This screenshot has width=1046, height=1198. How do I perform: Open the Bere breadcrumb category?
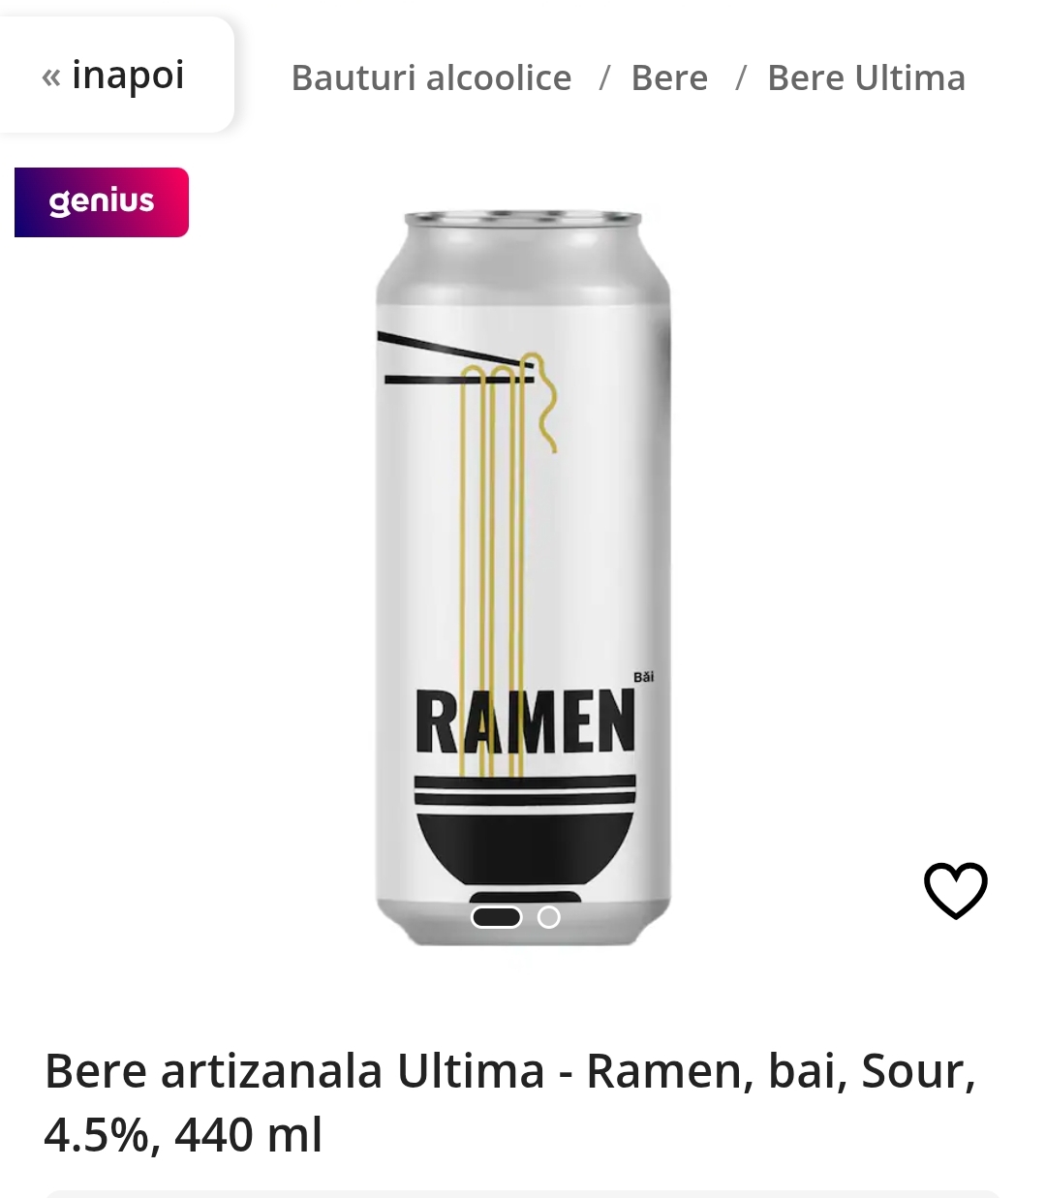(669, 77)
